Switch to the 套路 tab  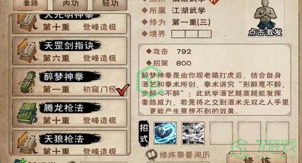coord(30,4)
